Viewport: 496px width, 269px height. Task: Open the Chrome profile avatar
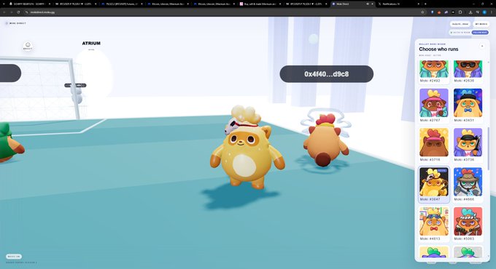pos(484,12)
